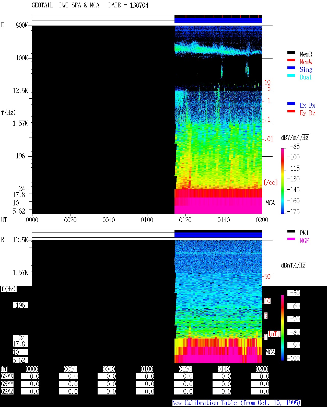Click the black MemR legend swatch
327x407 pixels.
[x=291, y=53]
